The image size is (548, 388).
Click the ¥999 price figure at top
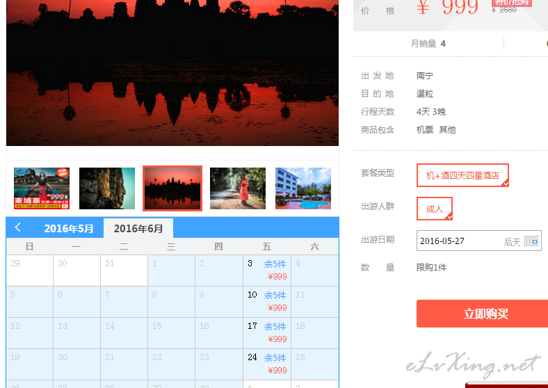[x=447, y=7]
